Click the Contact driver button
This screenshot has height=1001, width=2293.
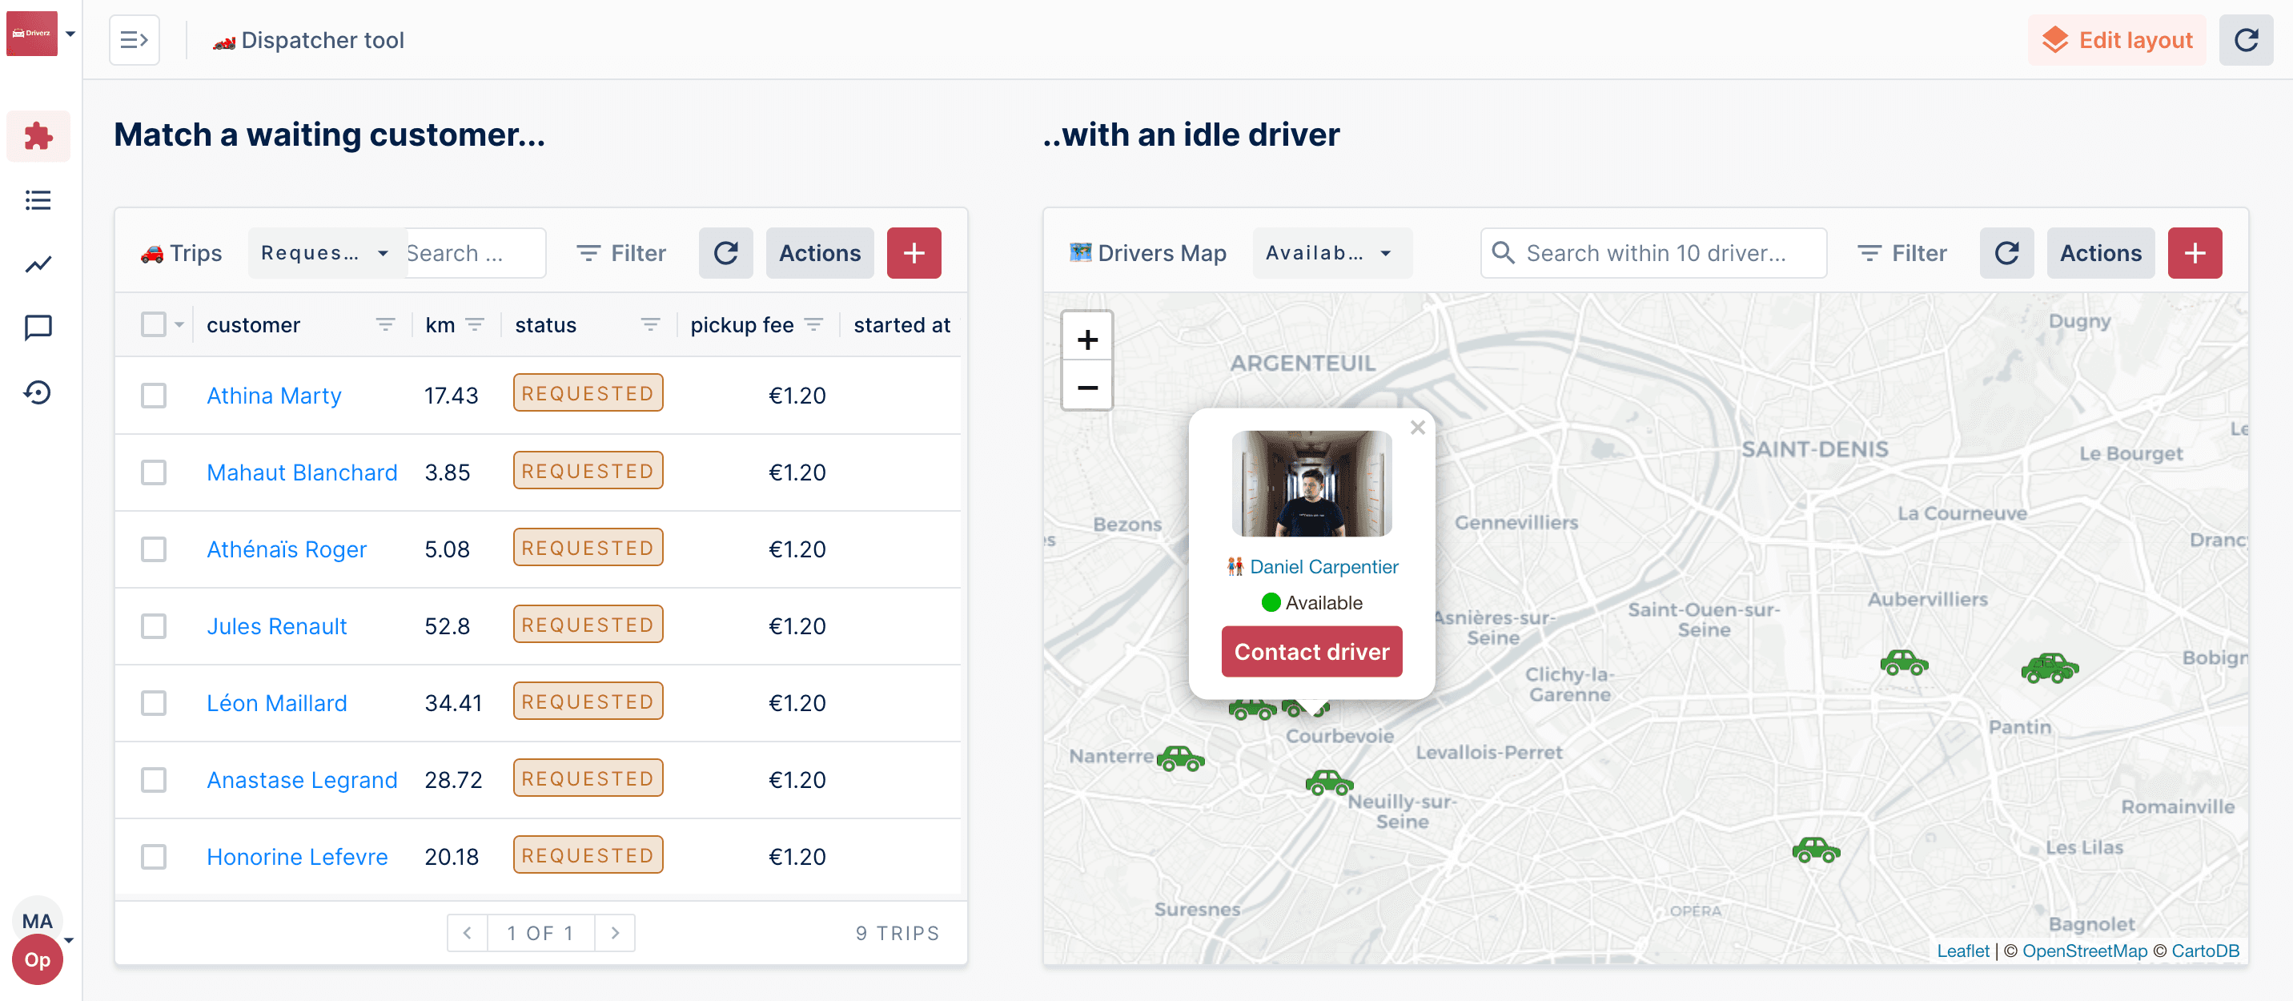[1311, 652]
